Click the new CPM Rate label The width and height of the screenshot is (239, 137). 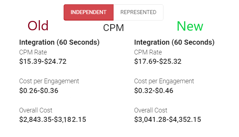click(x=148, y=52)
